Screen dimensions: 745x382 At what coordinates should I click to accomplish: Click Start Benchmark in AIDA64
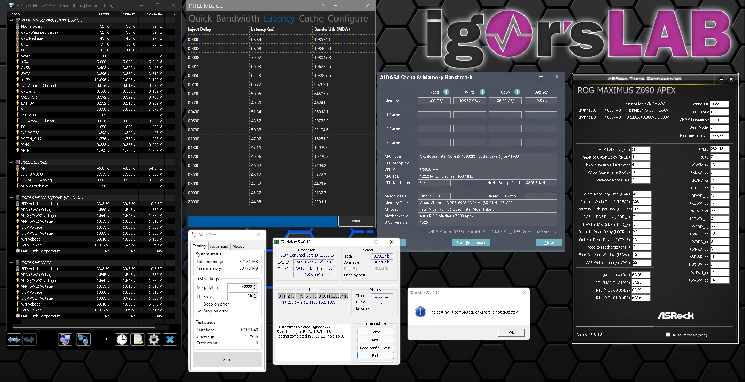[x=471, y=243]
